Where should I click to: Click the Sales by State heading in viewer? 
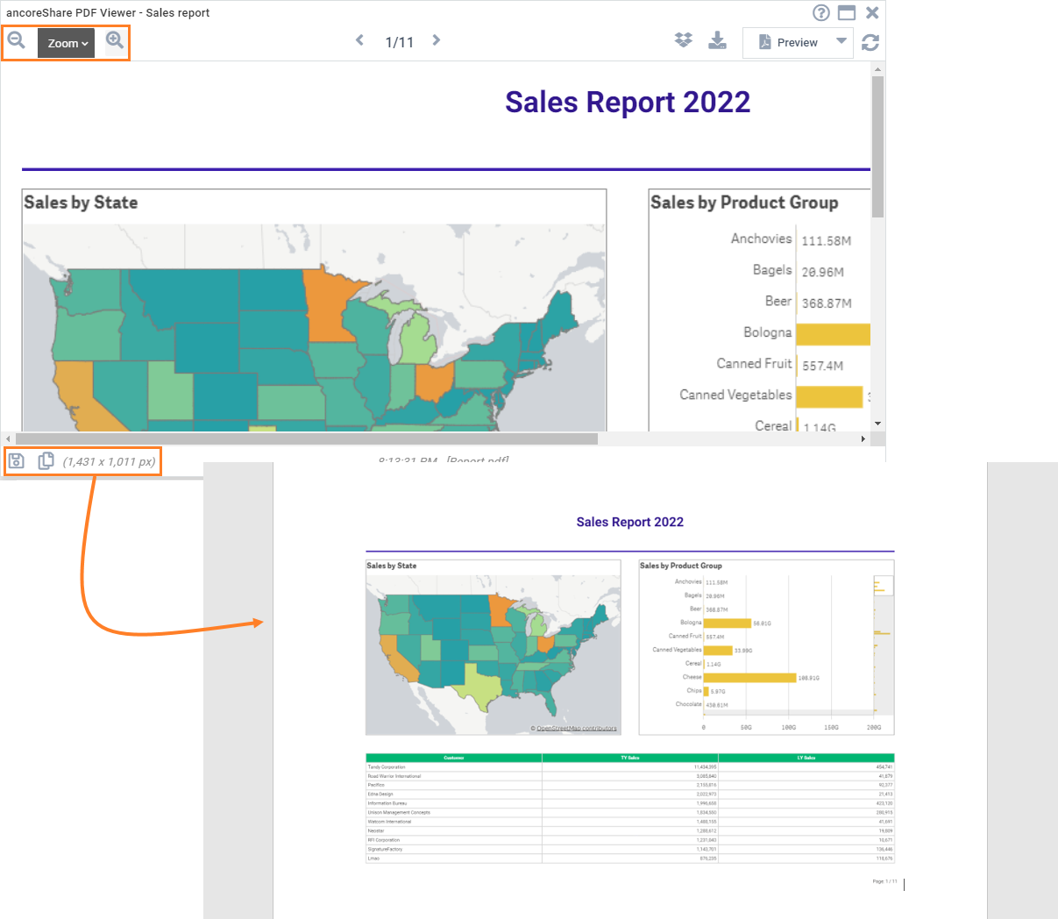(x=81, y=203)
